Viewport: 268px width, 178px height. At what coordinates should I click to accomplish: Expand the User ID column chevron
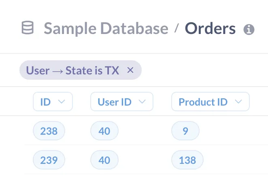[143, 102]
